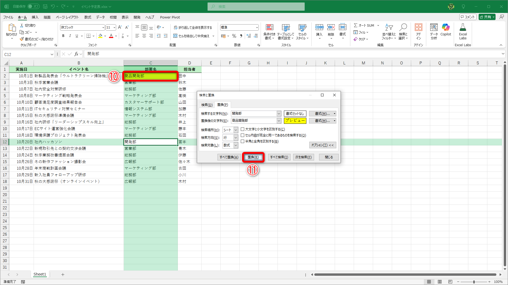The image size is (508, 285).
Task: Open the Insert (挿入) ribbon tab
Action: 35,17
